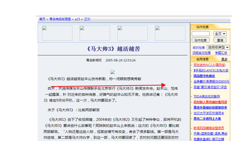The image size is (236, 141).
Task: Click 更多 in the 实用信息 panel
Action: [224, 59]
